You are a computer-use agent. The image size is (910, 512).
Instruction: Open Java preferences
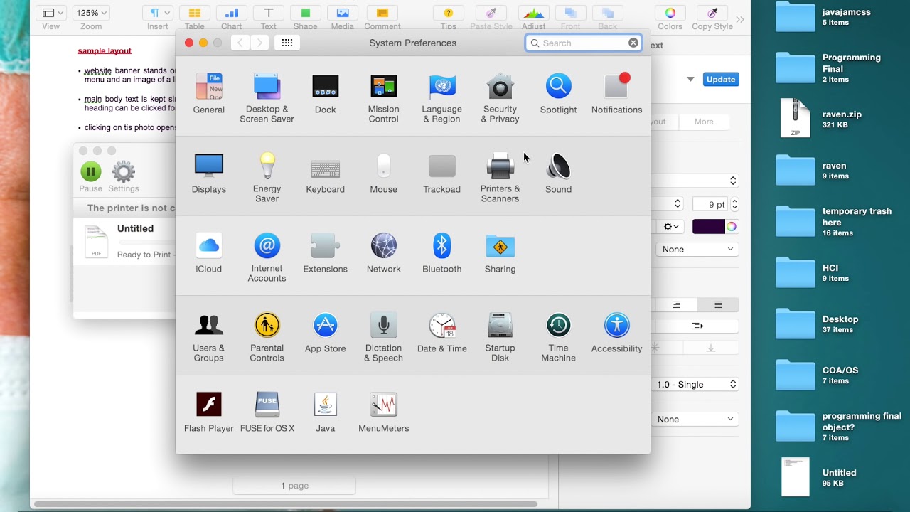coord(326,412)
